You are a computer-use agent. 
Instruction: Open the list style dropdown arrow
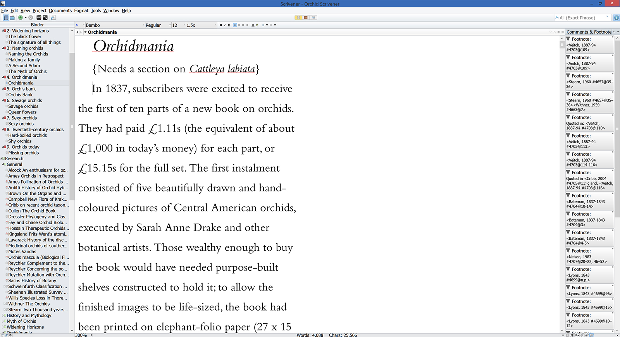275,25
